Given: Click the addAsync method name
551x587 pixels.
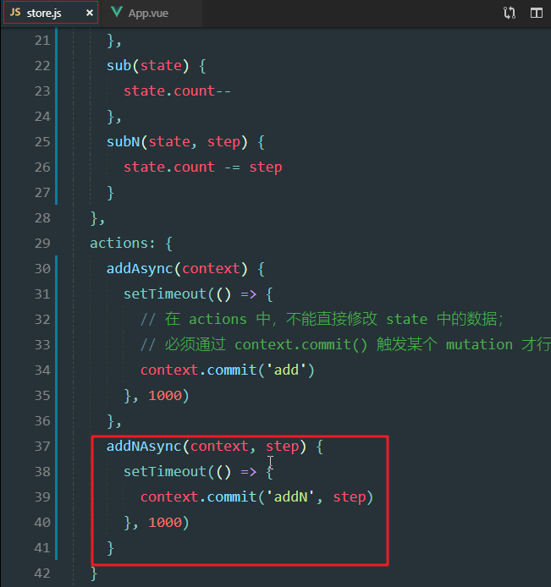Looking at the screenshot, I should tap(140, 268).
